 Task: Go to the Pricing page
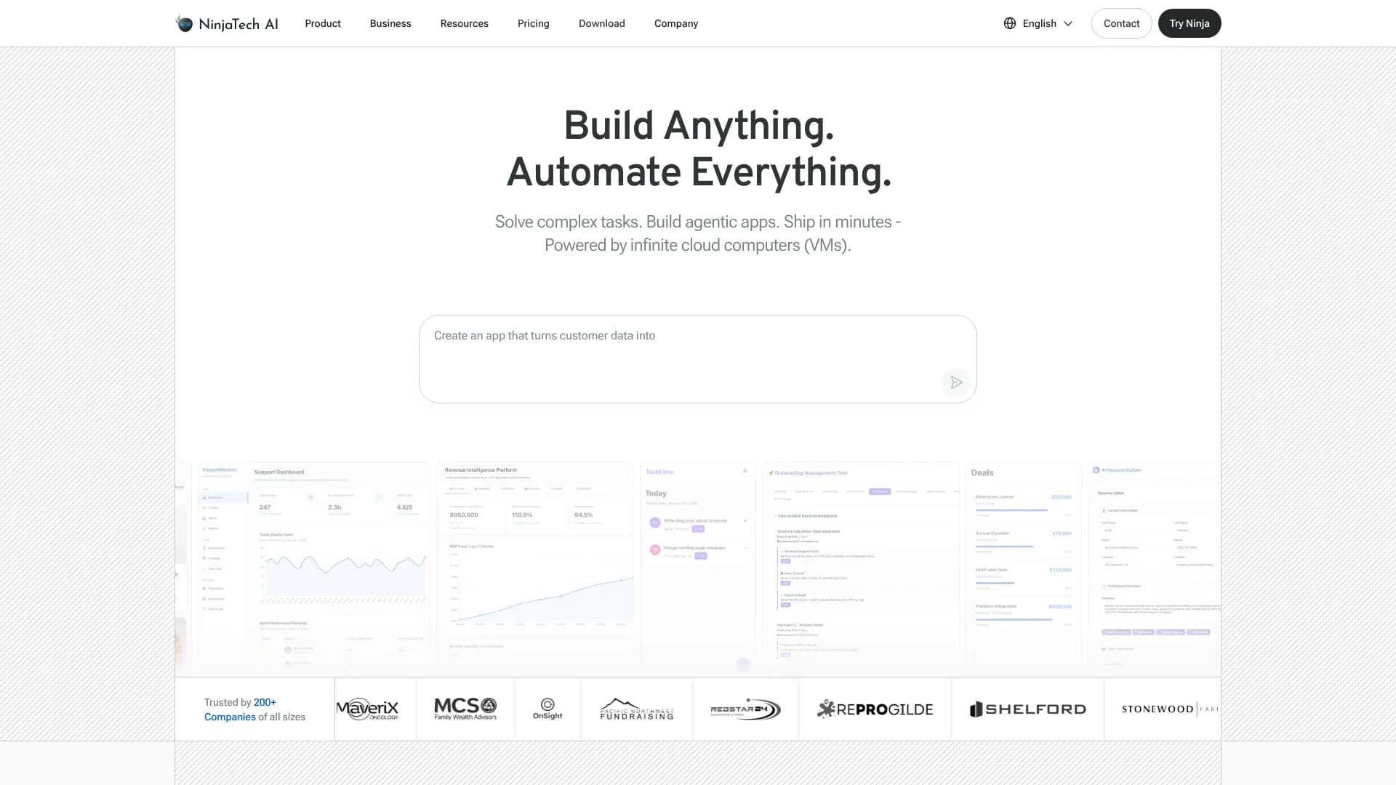[x=533, y=23]
